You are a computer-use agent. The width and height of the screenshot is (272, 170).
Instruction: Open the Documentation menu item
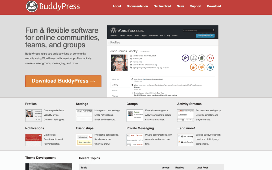click(137, 6)
